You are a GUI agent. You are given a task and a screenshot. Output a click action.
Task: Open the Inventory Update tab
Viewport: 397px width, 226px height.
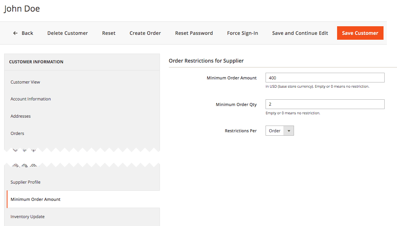pyautogui.click(x=28, y=217)
